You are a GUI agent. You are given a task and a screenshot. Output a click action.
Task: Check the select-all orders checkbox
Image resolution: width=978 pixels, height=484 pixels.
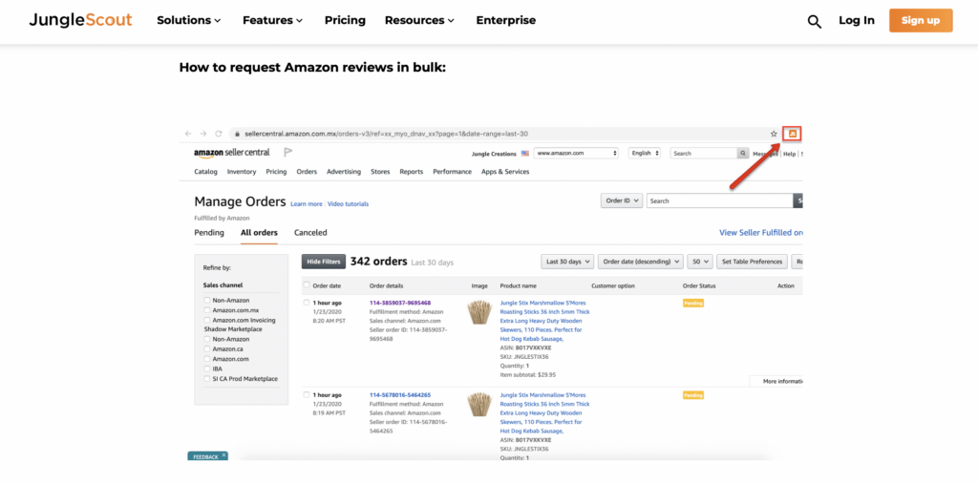click(307, 285)
